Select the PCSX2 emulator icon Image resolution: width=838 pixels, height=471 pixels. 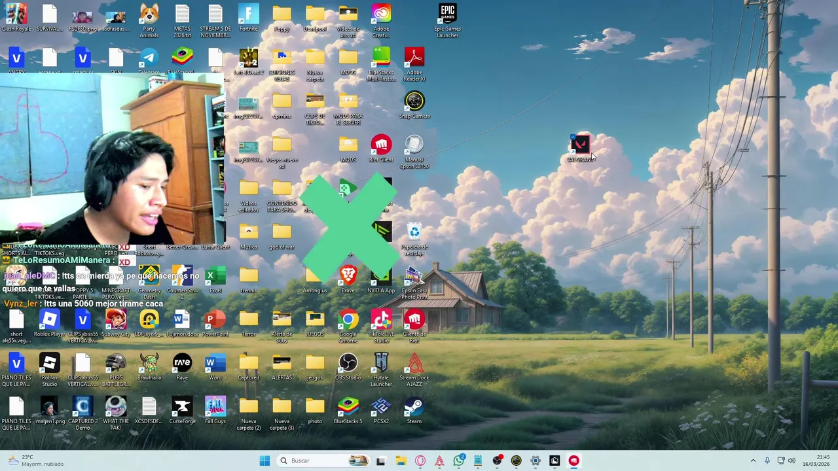[381, 410]
